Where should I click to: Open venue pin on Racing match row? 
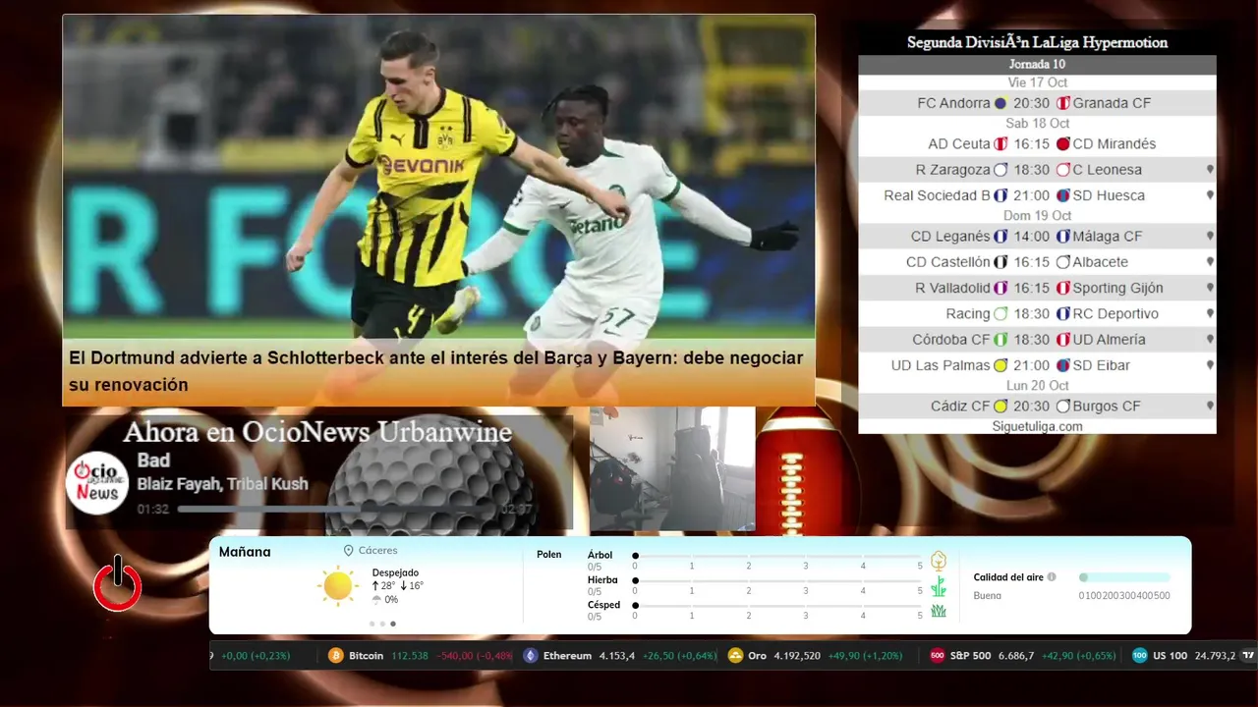pyautogui.click(x=1210, y=314)
